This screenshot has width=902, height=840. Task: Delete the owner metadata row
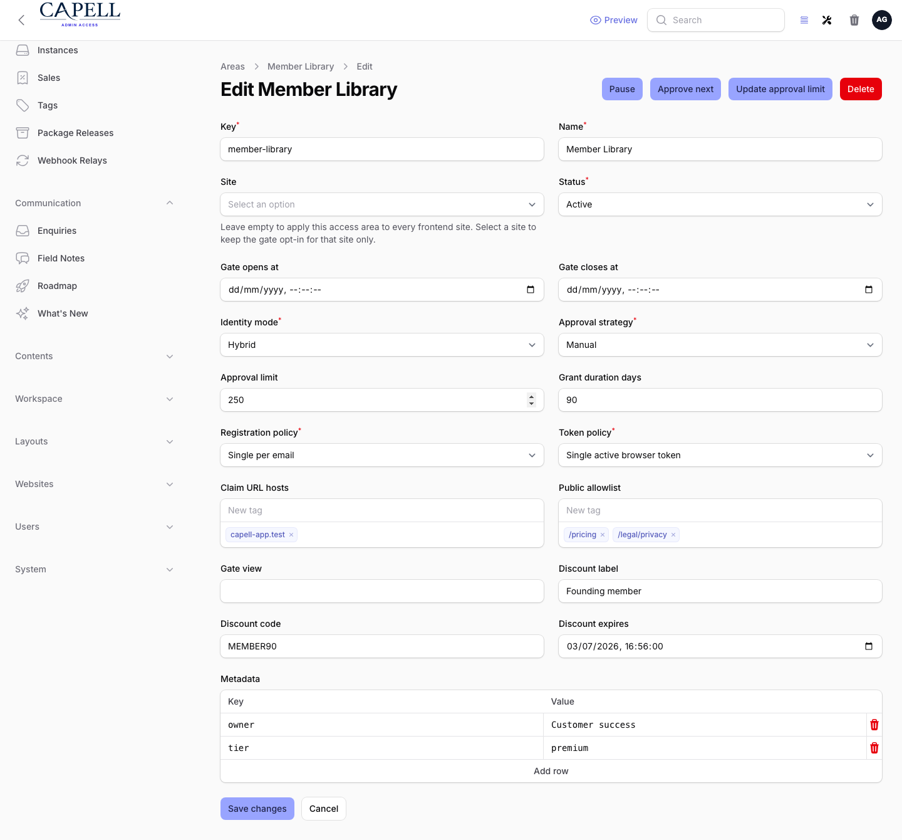[x=874, y=725]
